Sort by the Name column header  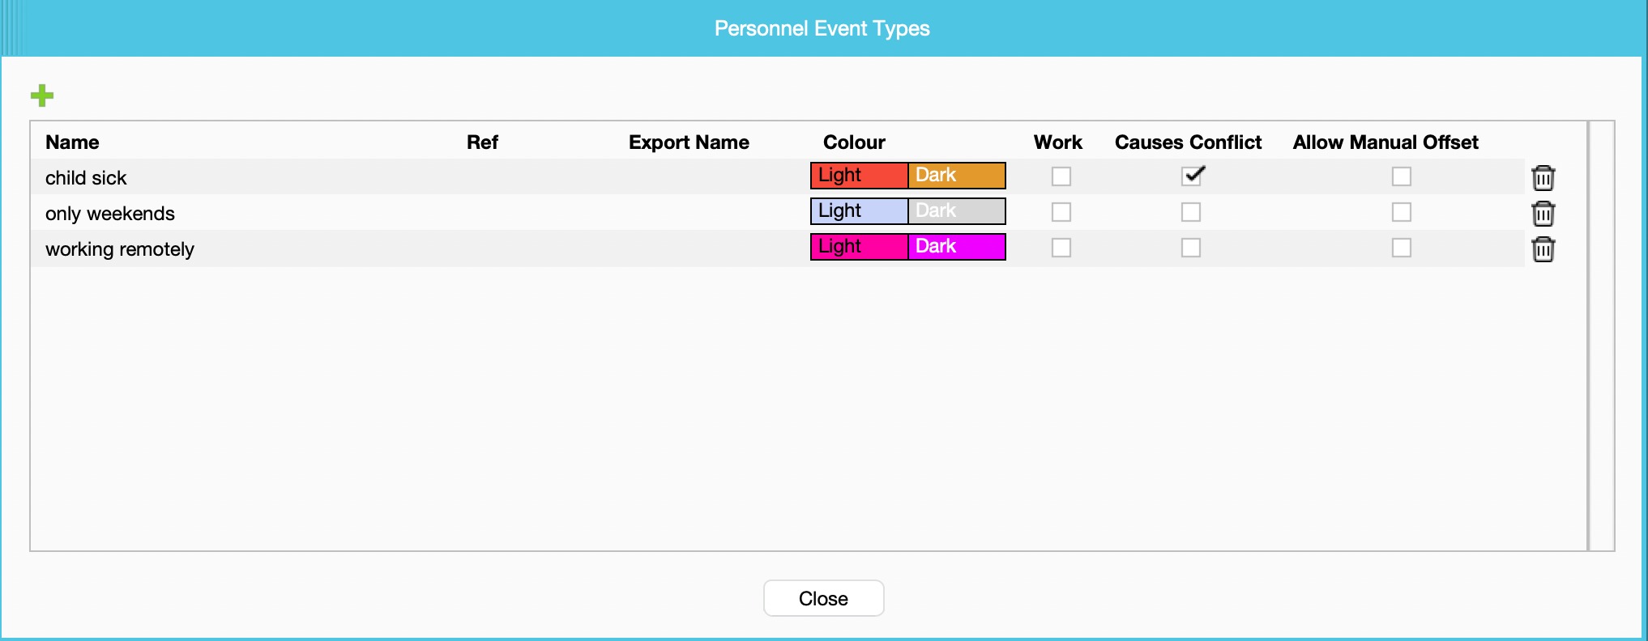[x=72, y=142]
